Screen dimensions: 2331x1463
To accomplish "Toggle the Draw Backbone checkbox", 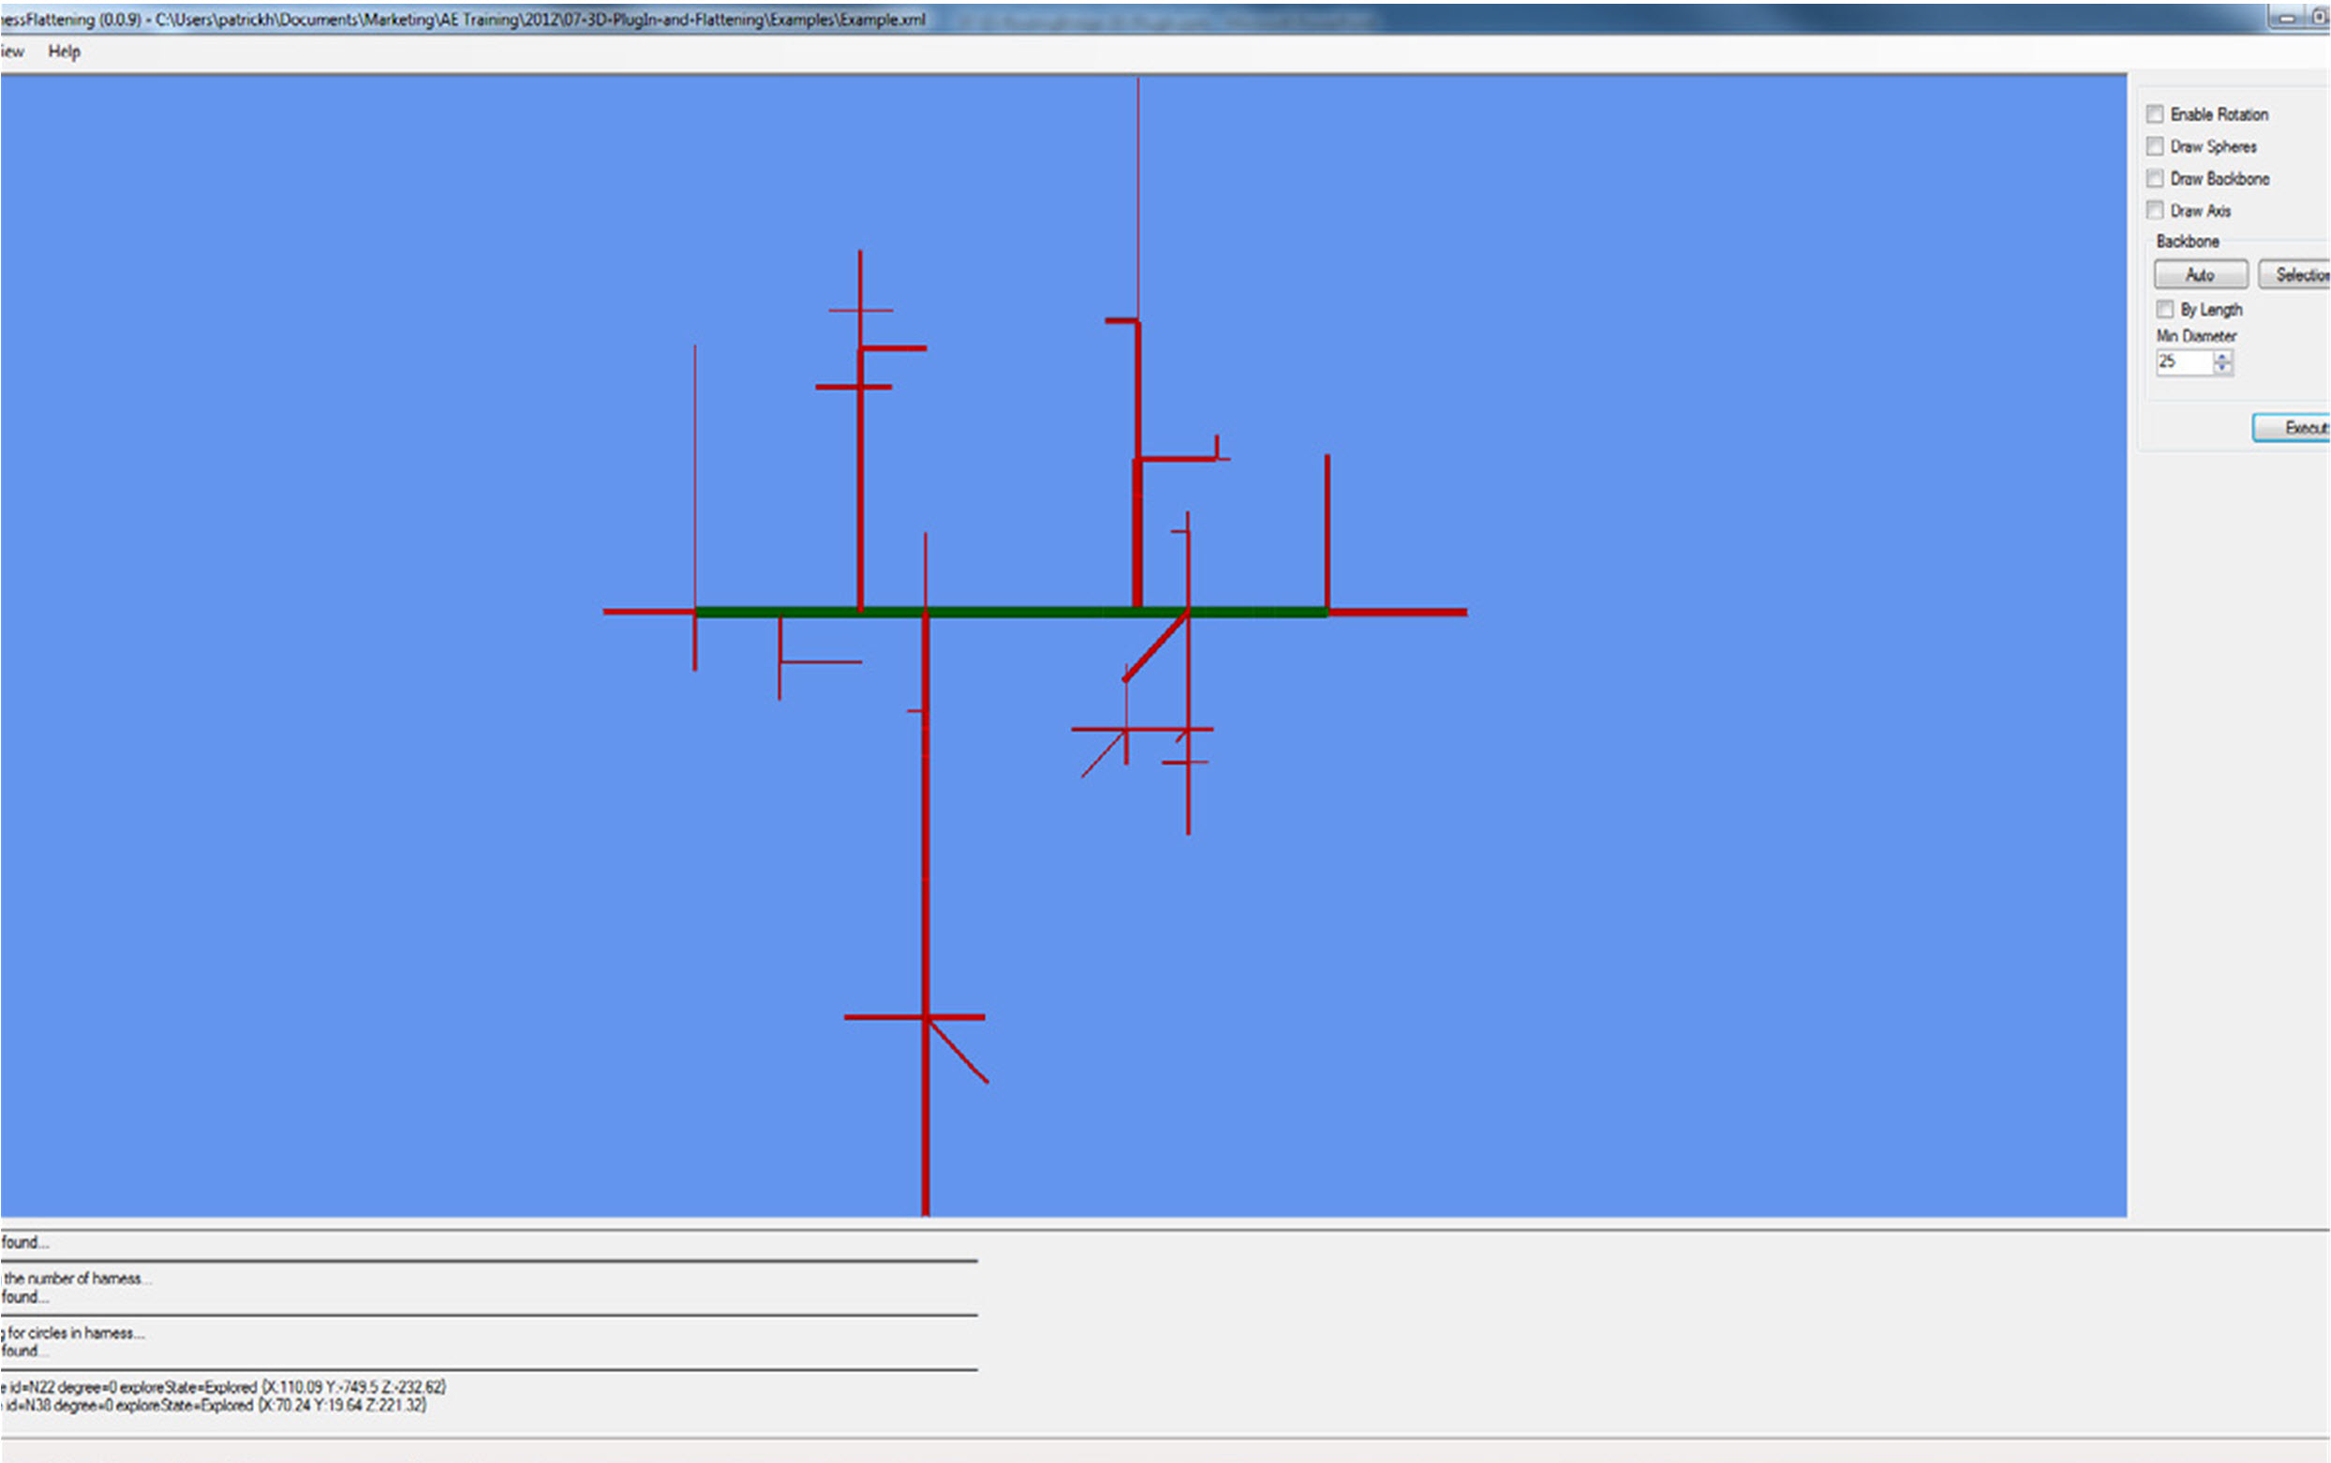I will (2155, 178).
